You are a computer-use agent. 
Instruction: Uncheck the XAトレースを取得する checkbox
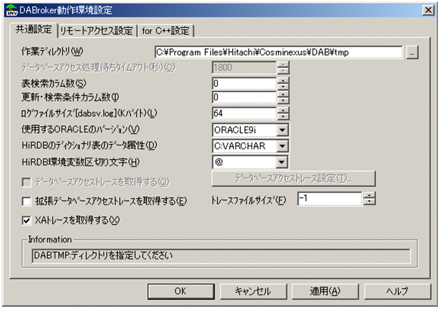tap(27, 220)
